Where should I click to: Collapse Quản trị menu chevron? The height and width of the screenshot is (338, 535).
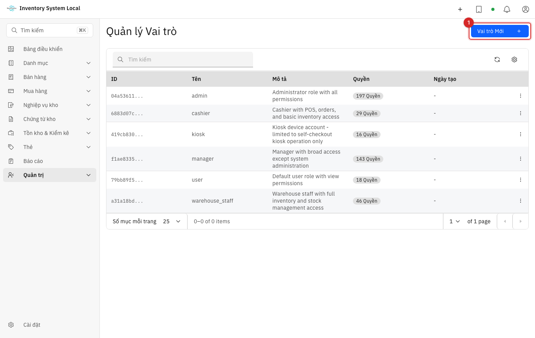(89, 175)
